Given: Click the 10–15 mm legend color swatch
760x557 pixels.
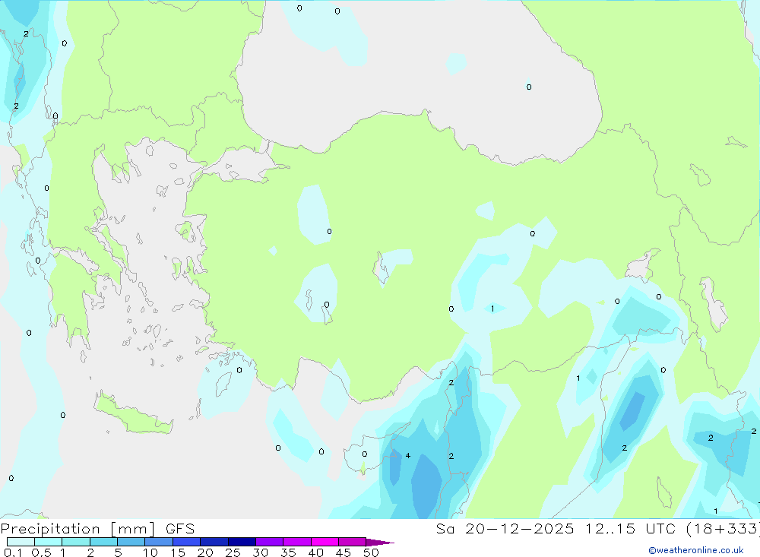Looking at the screenshot, I should [159, 542].
